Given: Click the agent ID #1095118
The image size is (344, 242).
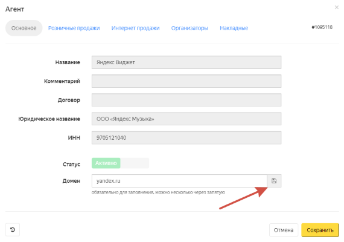Looking at the screenshot, I should coord(322,27).
